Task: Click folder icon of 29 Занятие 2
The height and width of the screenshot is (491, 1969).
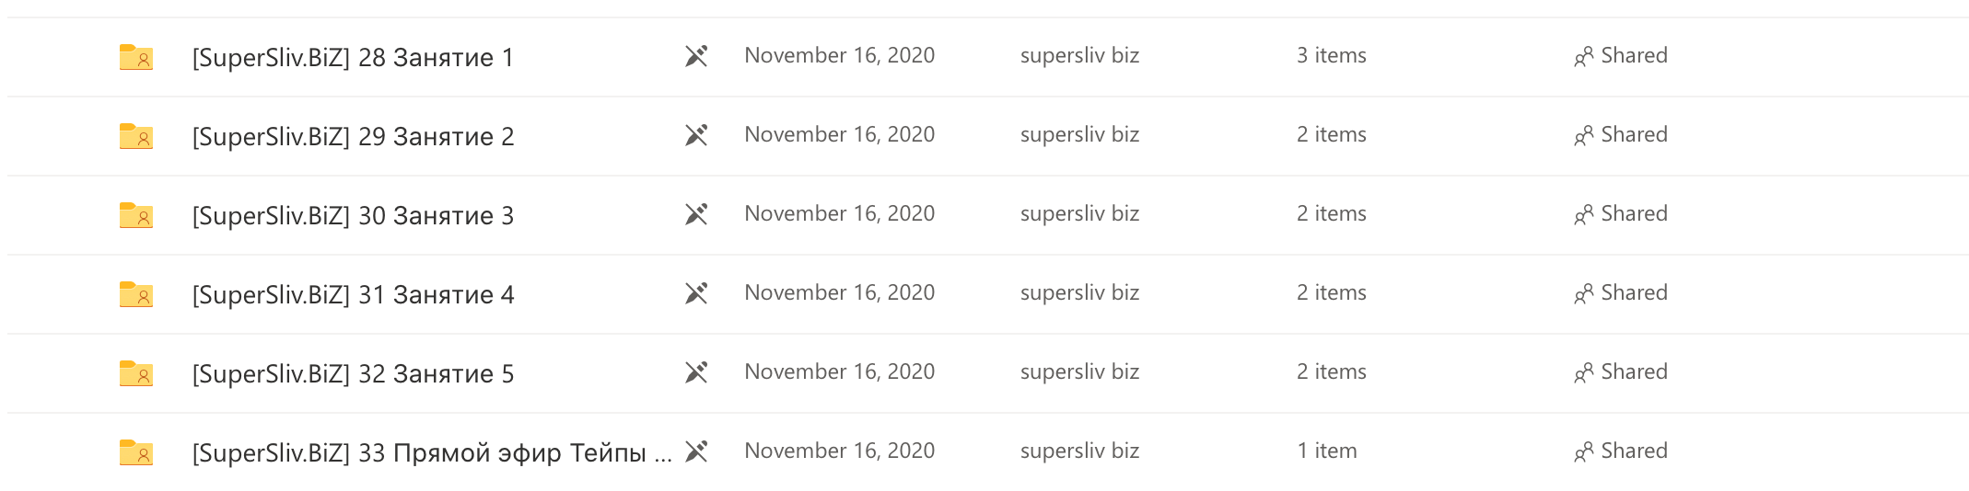Action: 136,136
